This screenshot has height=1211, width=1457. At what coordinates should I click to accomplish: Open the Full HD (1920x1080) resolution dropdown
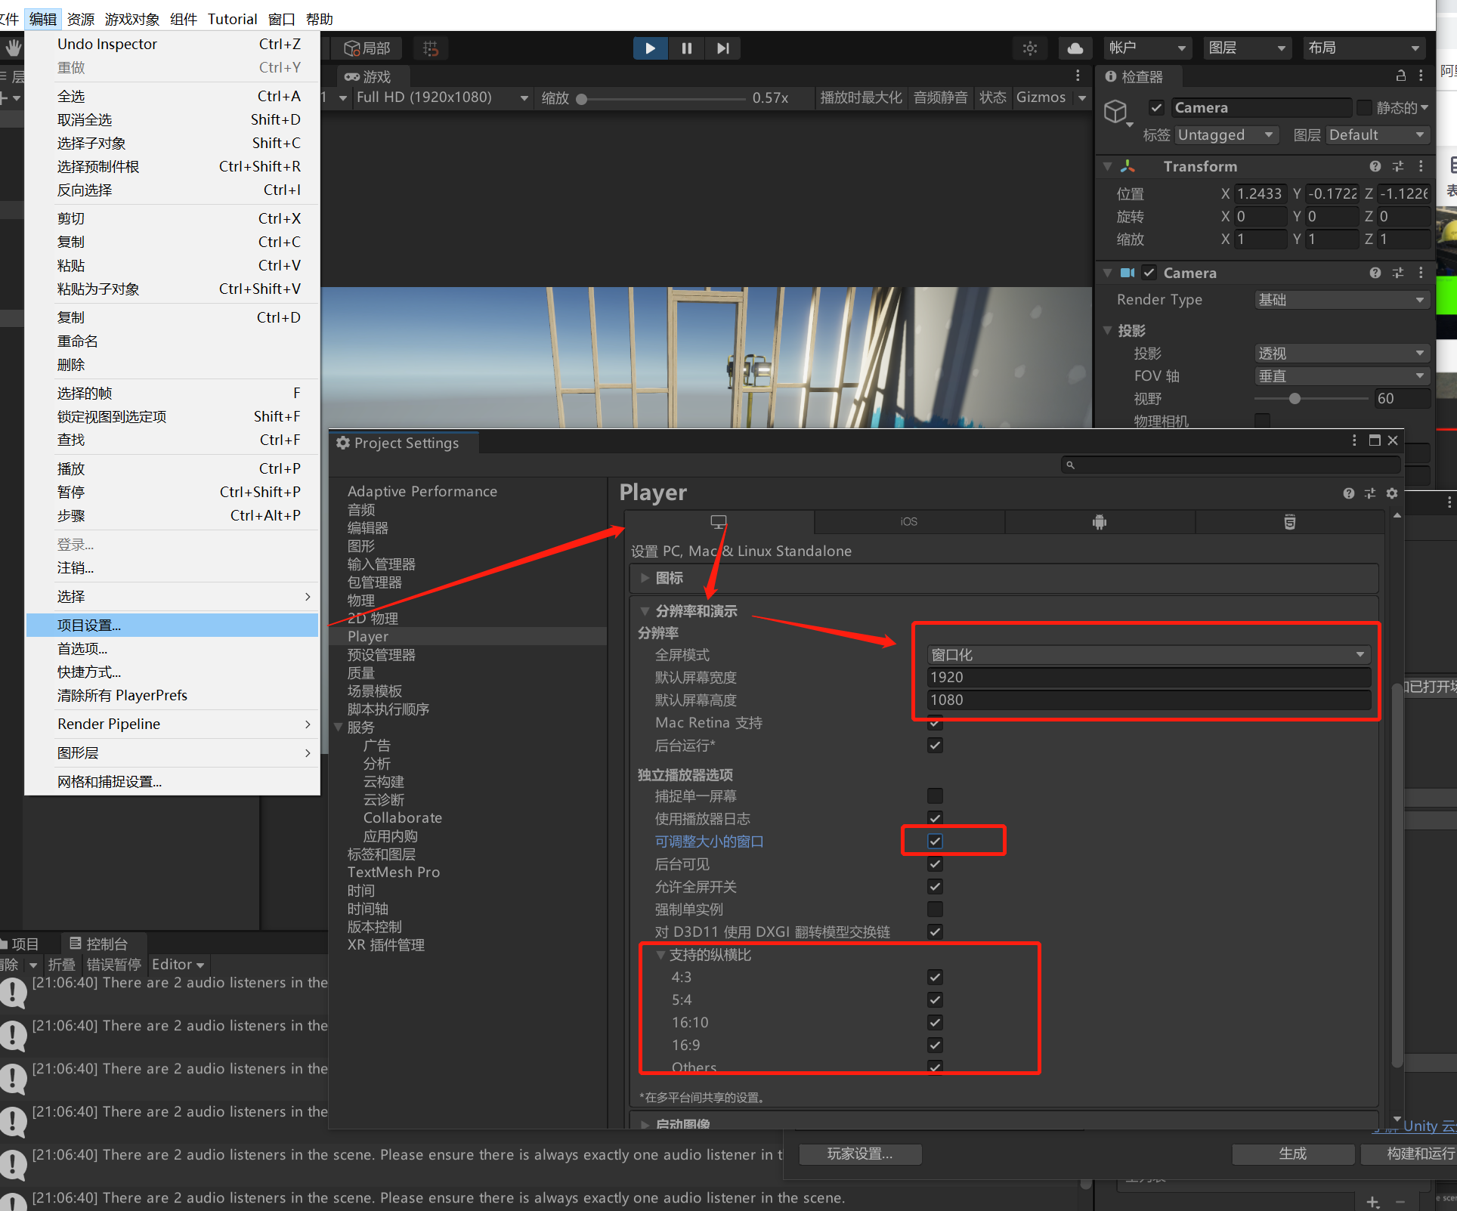pos(441,97)
